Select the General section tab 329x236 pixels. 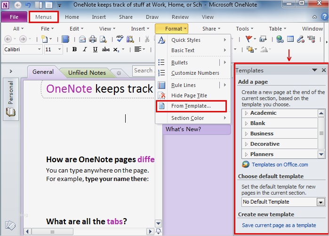click(x=43, y=72)
